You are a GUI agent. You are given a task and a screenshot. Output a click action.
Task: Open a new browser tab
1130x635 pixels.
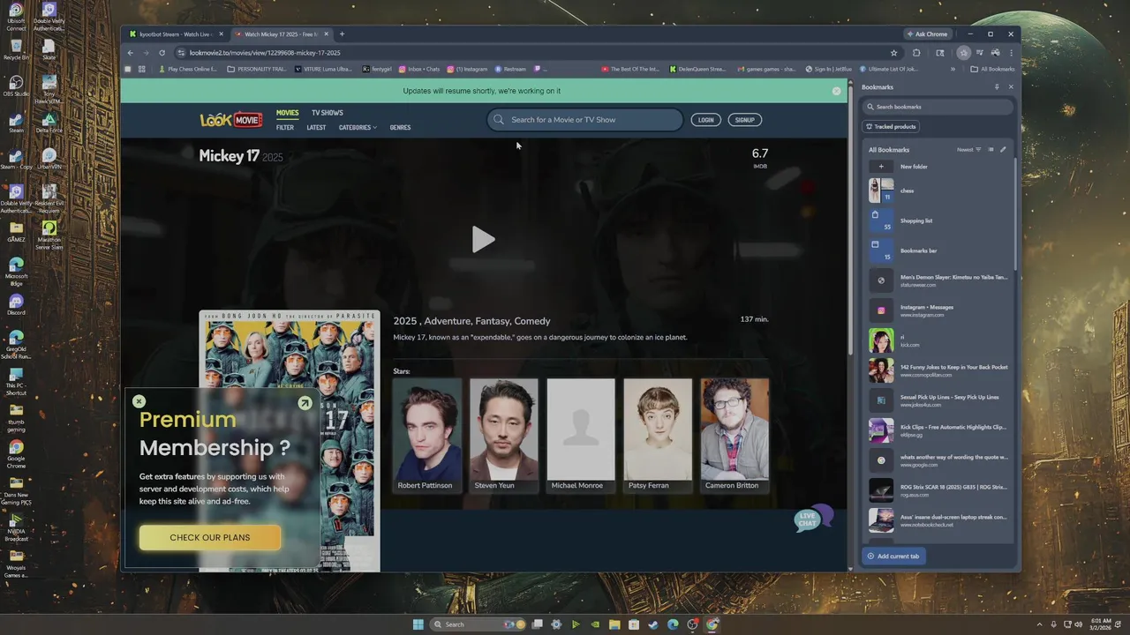(x=342, y=34)
